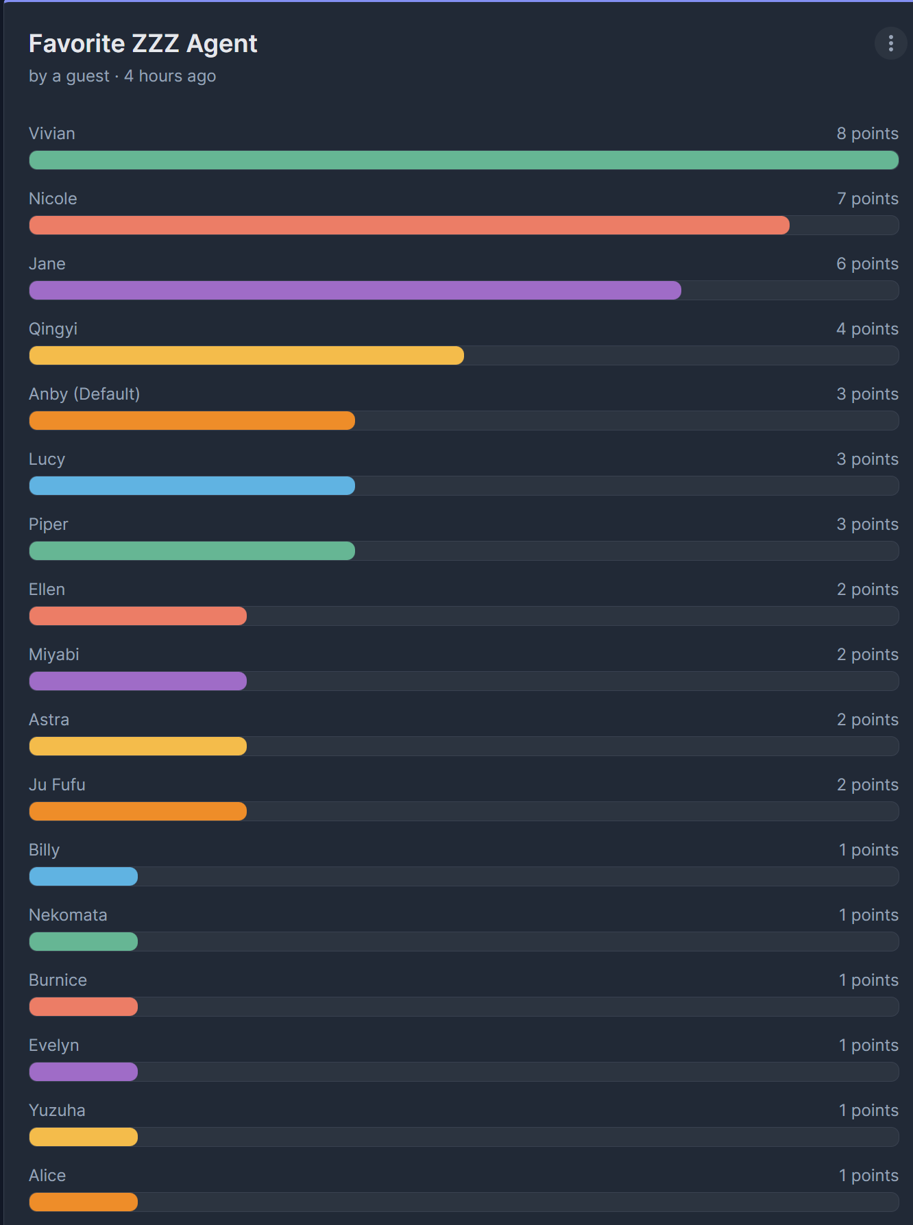Select the Lucy option label
Viewport: 913px width, 1225px height.
click(x=47, y=459)
